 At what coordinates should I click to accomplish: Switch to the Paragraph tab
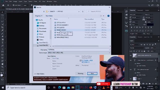[x=140, y=10]
